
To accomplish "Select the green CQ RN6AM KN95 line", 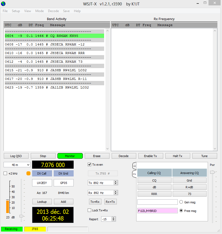I will (x=54, y=36).
